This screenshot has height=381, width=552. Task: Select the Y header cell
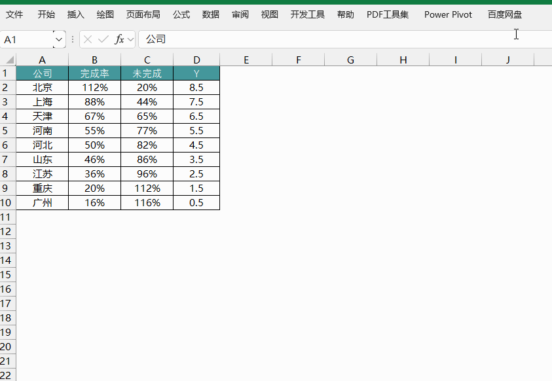click(196, 73)
